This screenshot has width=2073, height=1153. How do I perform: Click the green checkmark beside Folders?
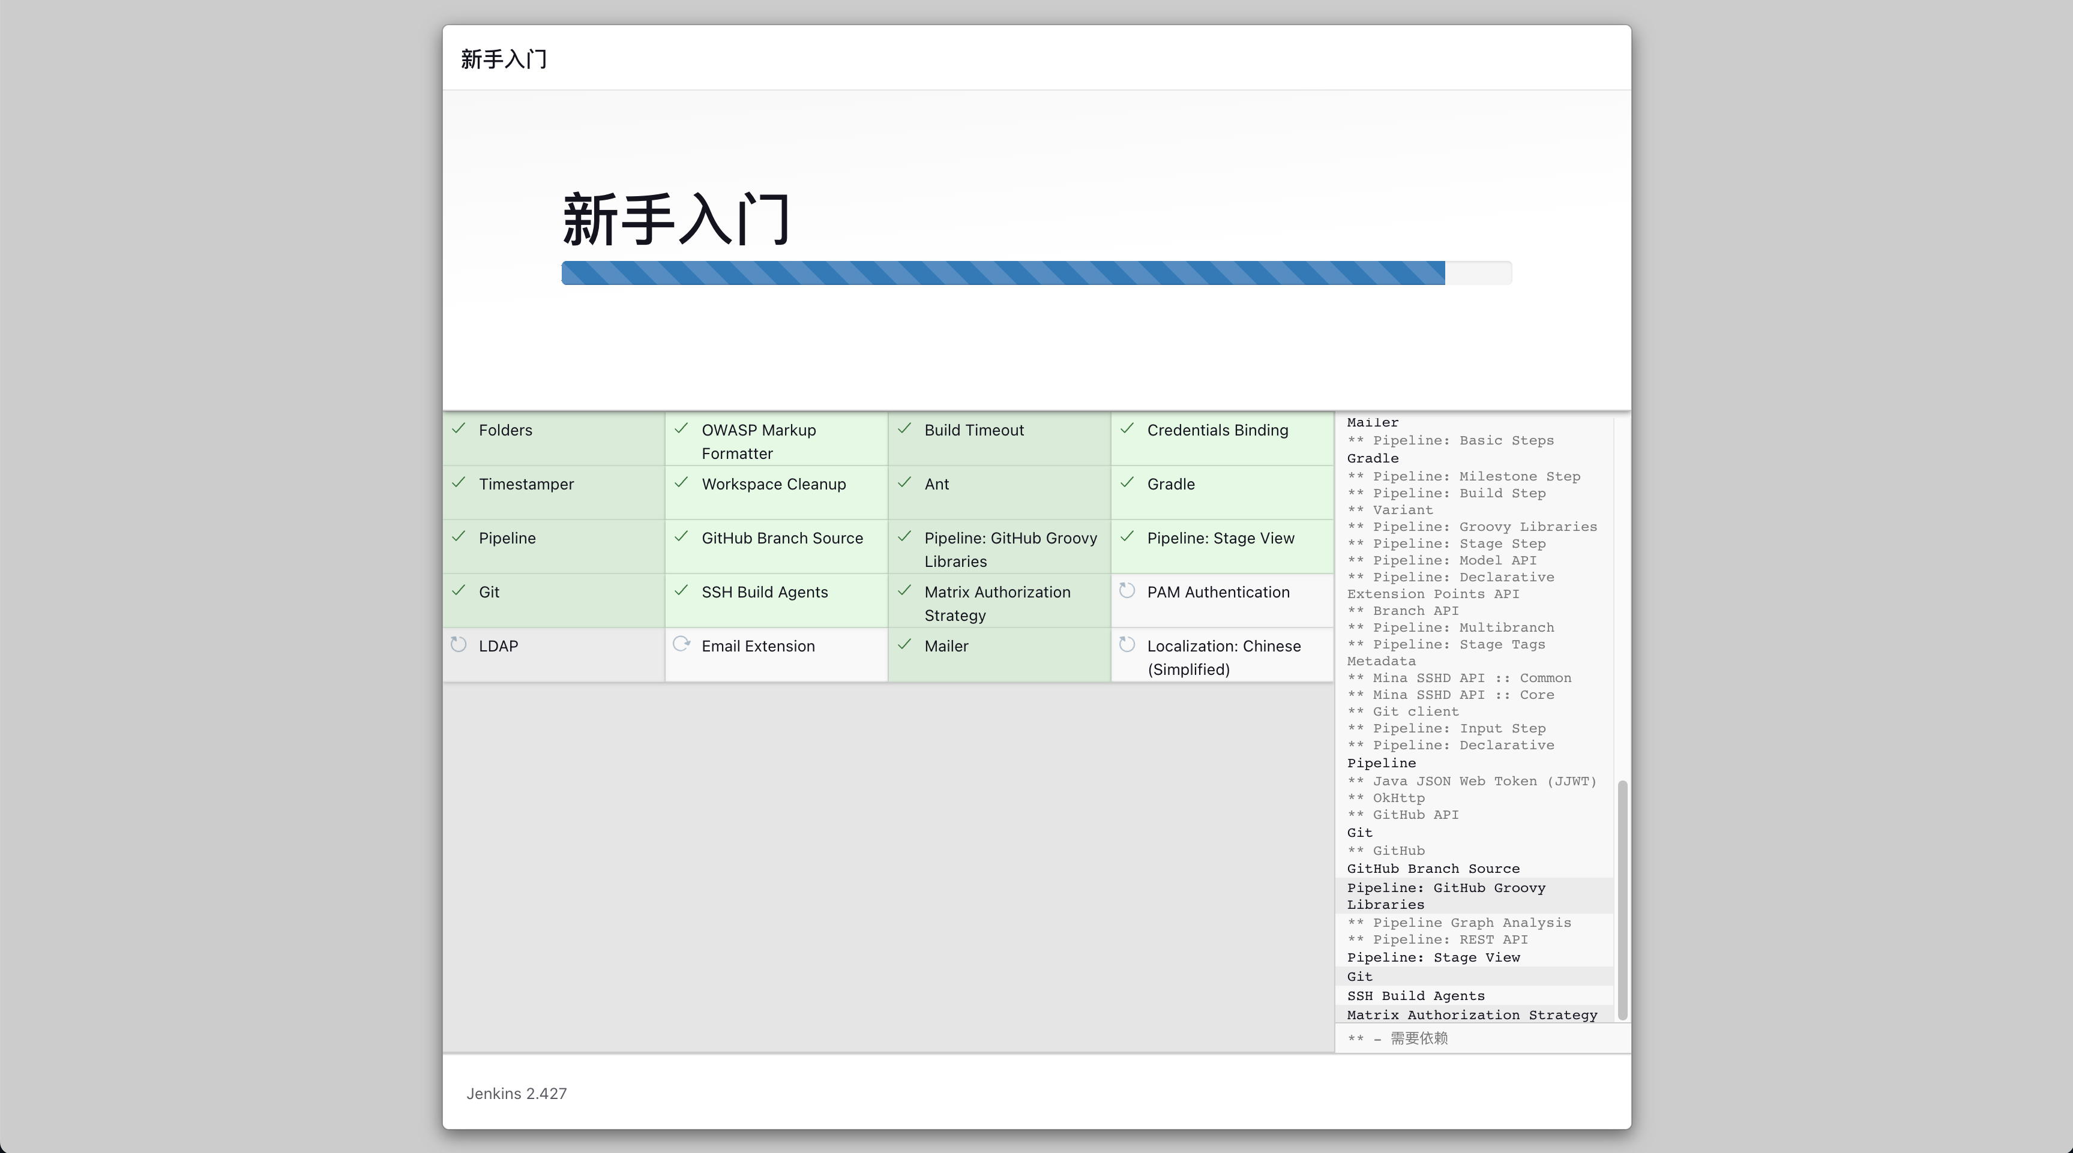459,429
